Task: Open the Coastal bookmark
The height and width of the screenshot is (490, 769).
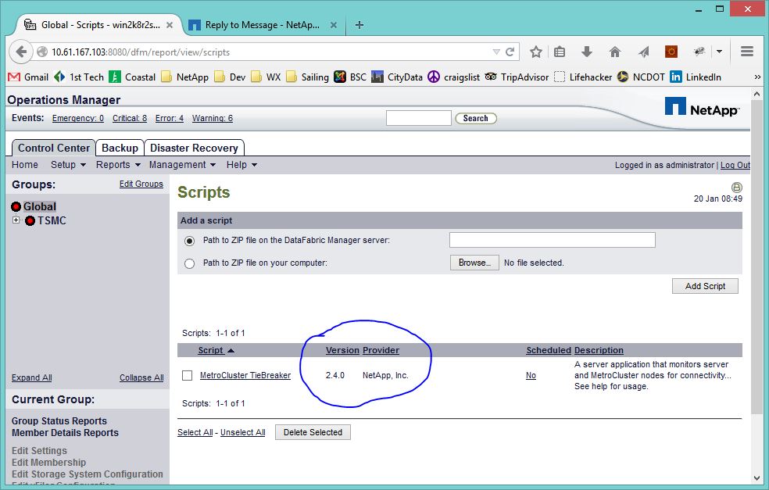Action: [132, 77]
